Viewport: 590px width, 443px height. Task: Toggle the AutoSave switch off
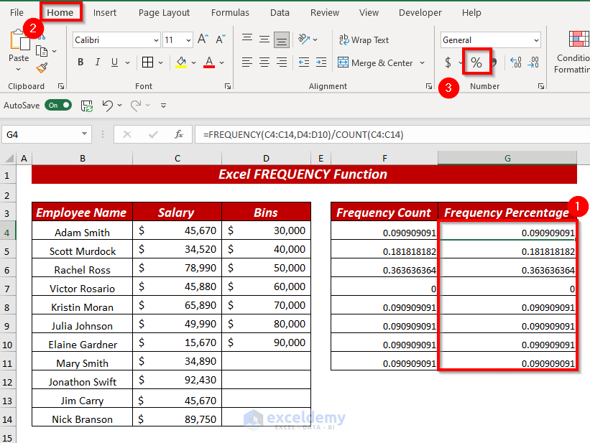58,105
